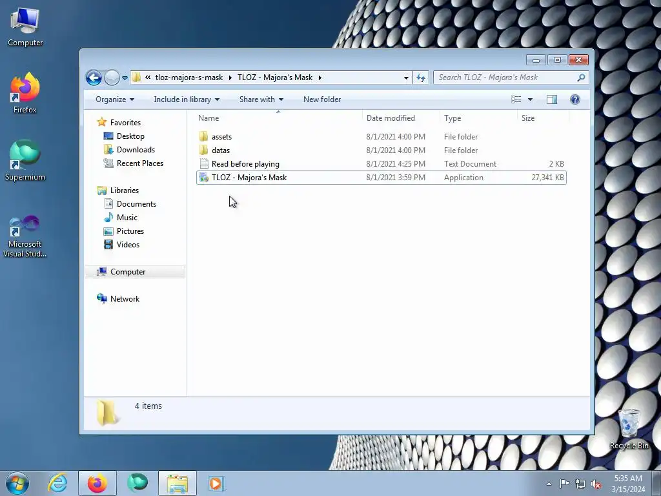Select the assets folder icon
661x496 pixels.
pos(203,137)
